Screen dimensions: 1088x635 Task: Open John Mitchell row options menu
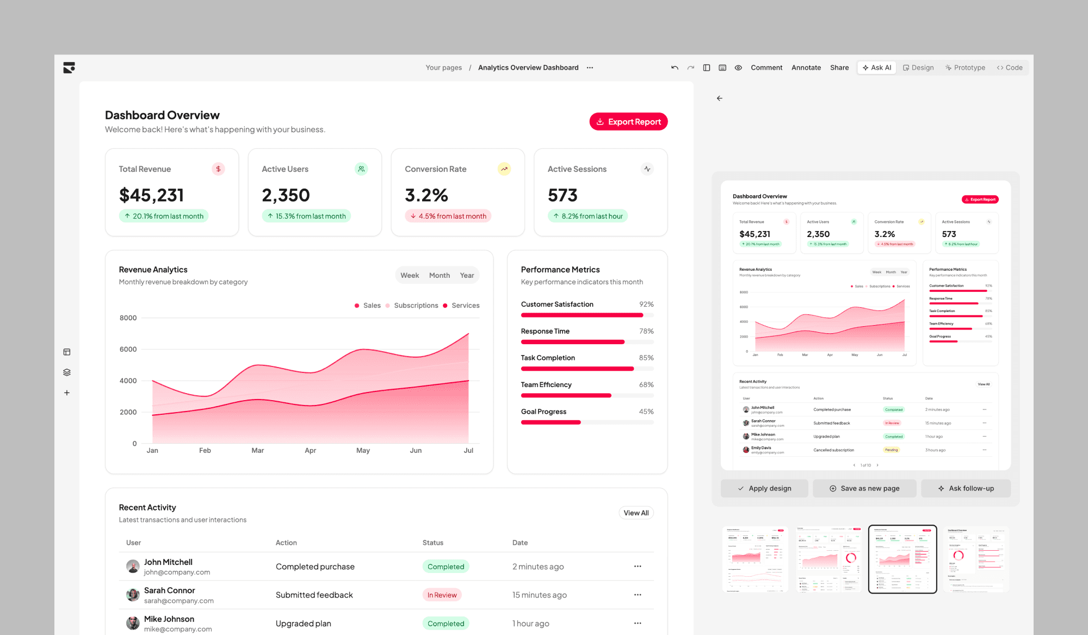[x=638, y=566]
